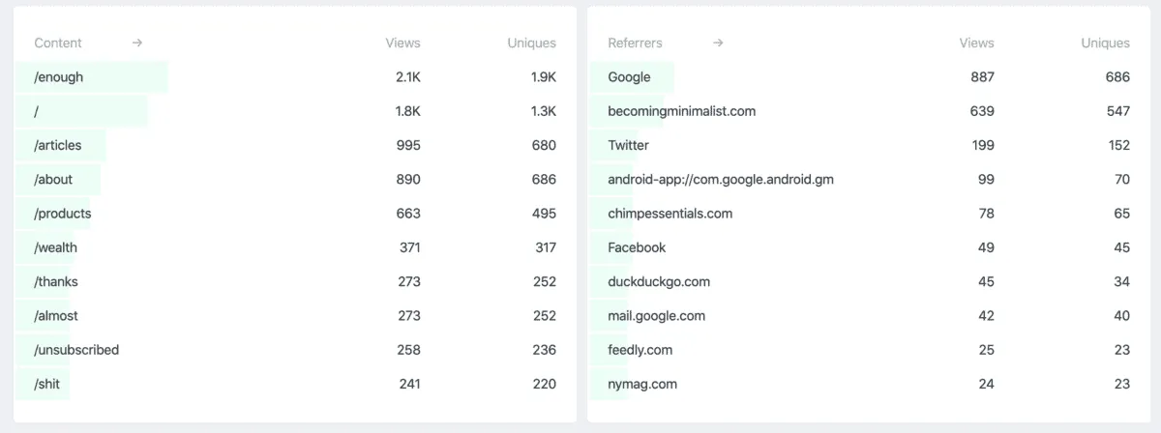The image size is (1161, 433).
Task: Click the /products page row
Action: pyautogui.click(x=63, y=213)
